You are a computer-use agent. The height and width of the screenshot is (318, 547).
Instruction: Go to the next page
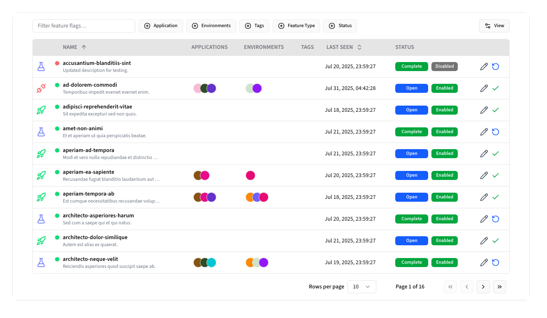pos(483,287)
